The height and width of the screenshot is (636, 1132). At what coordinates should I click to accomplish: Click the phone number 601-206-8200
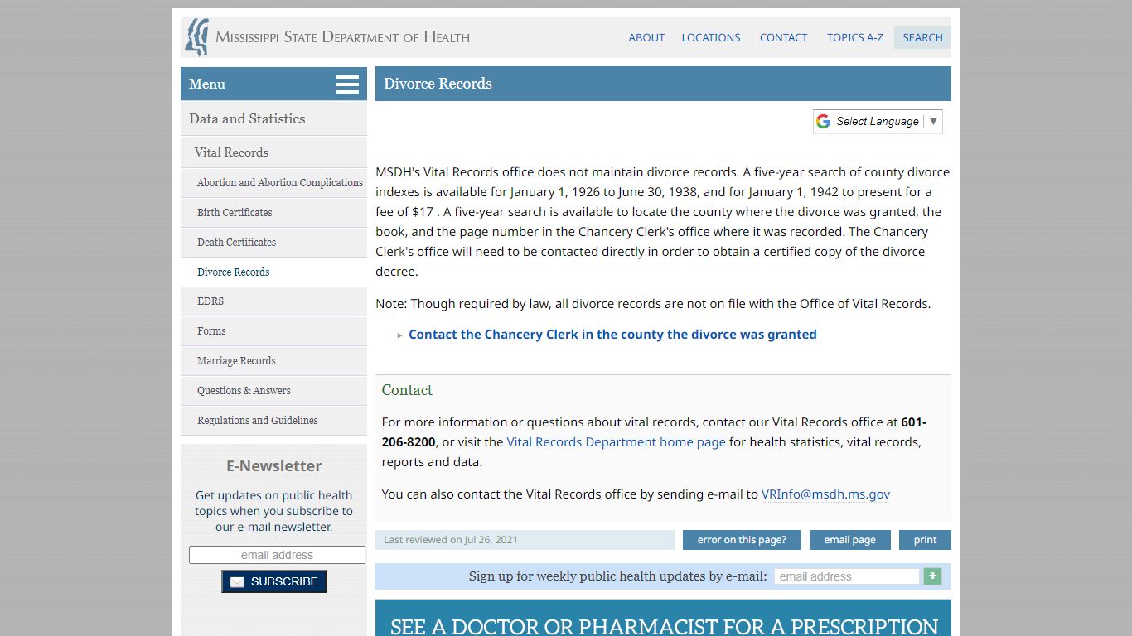(x=655, y=432)
